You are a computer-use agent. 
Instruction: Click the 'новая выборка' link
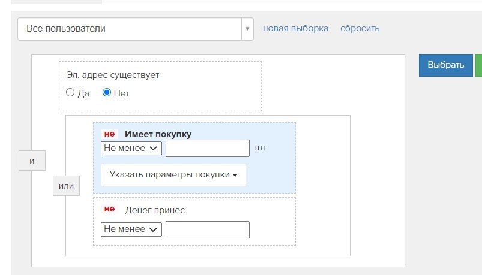(x=295, y=28)
